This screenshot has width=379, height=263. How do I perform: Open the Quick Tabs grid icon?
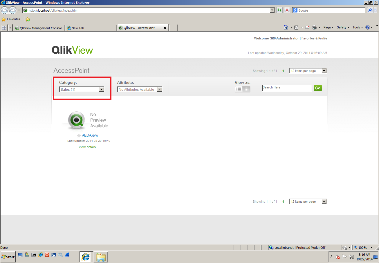(x=4, y=28)
